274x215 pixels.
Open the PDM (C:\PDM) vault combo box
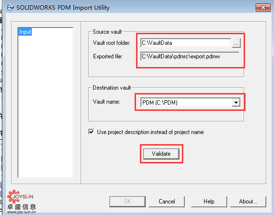coord(191,103)
